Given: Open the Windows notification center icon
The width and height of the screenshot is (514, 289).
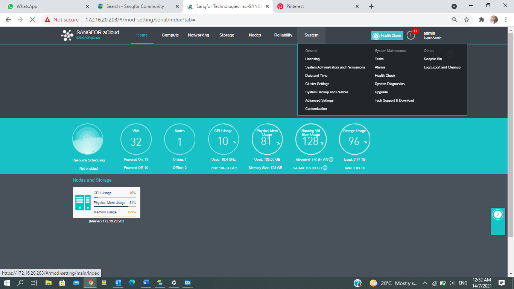Looking at the screenshot, I should [x=502, y=283].
